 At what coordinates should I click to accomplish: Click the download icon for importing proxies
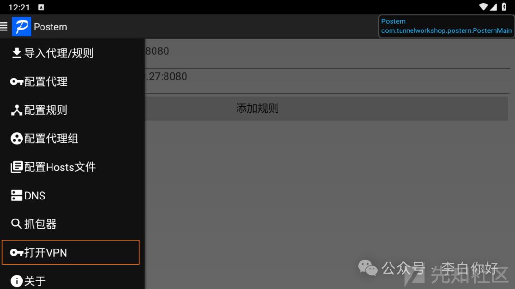[x=16, y=53]
